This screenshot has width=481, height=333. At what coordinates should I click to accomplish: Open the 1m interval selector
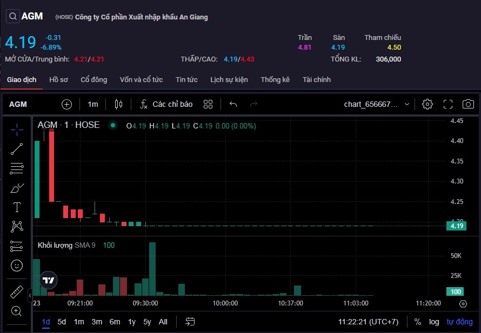point(93,104)
